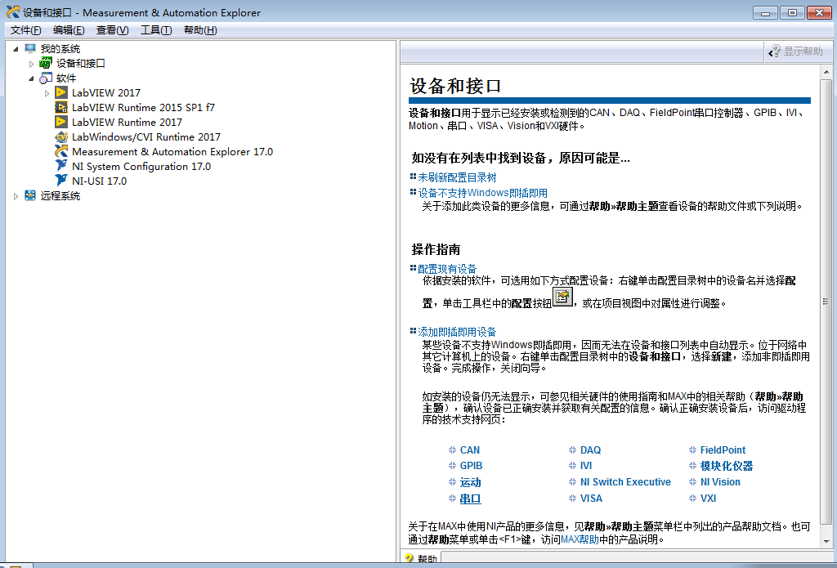Click the 显示帮助 button
837x568 pixels.
tap(796, 51)
